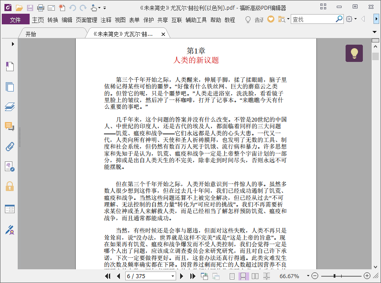The height and width of the screenshot is (283, 381).
Task: Go to the first page
Action: (108, 276)
